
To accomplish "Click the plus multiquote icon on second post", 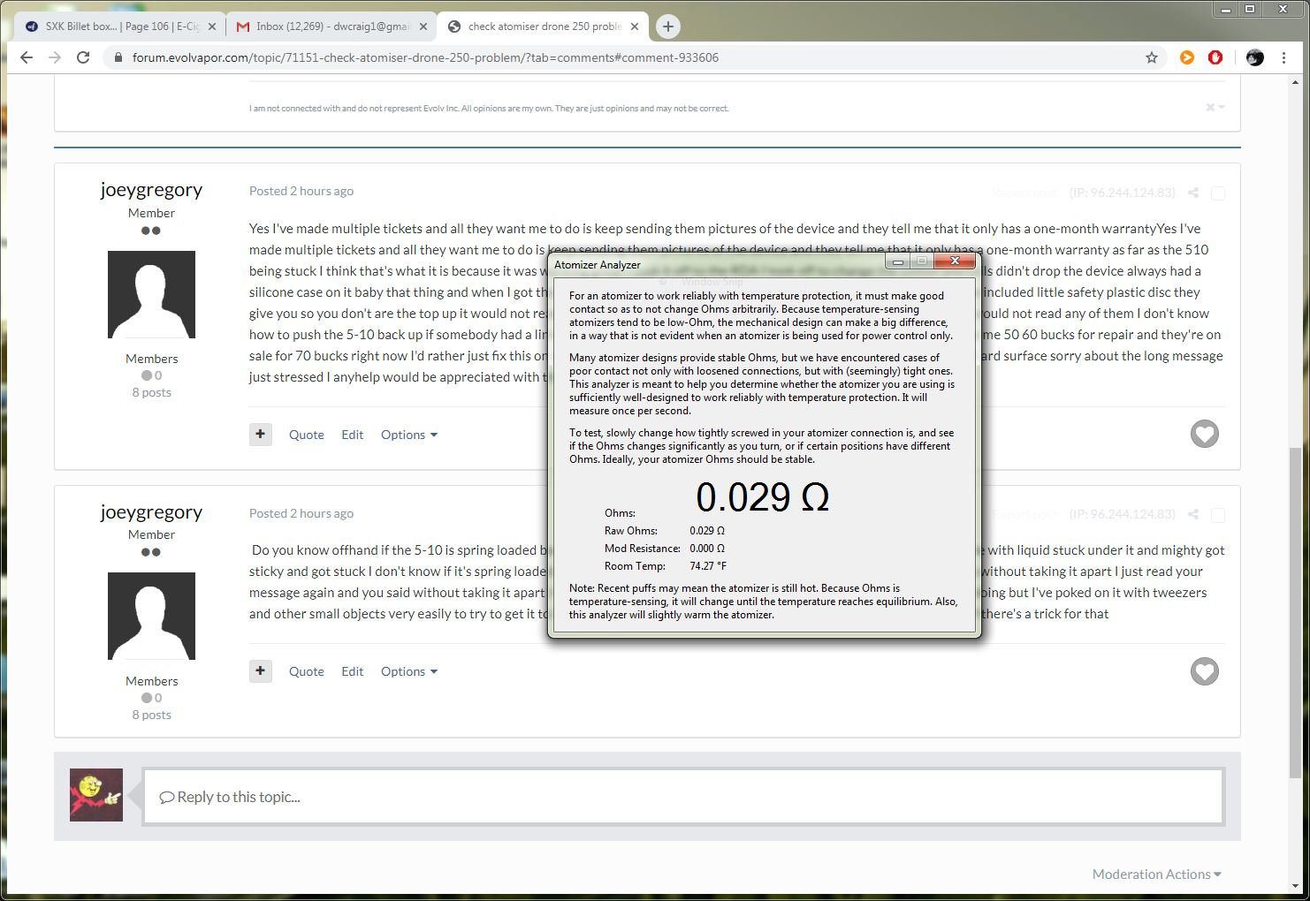I will [260, 671].
